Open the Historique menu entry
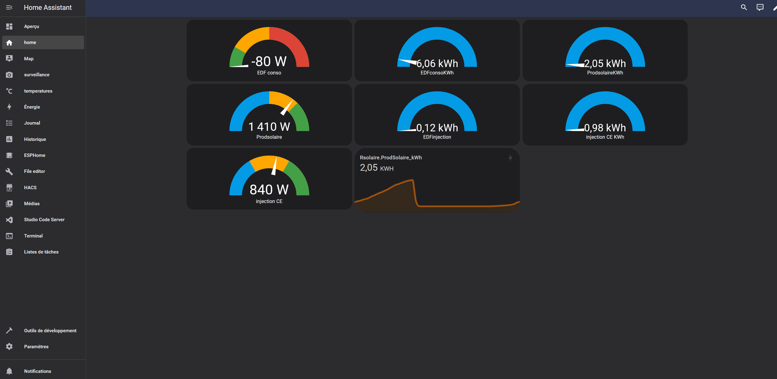The image size is (777, 379). click(x=43, y=139)
